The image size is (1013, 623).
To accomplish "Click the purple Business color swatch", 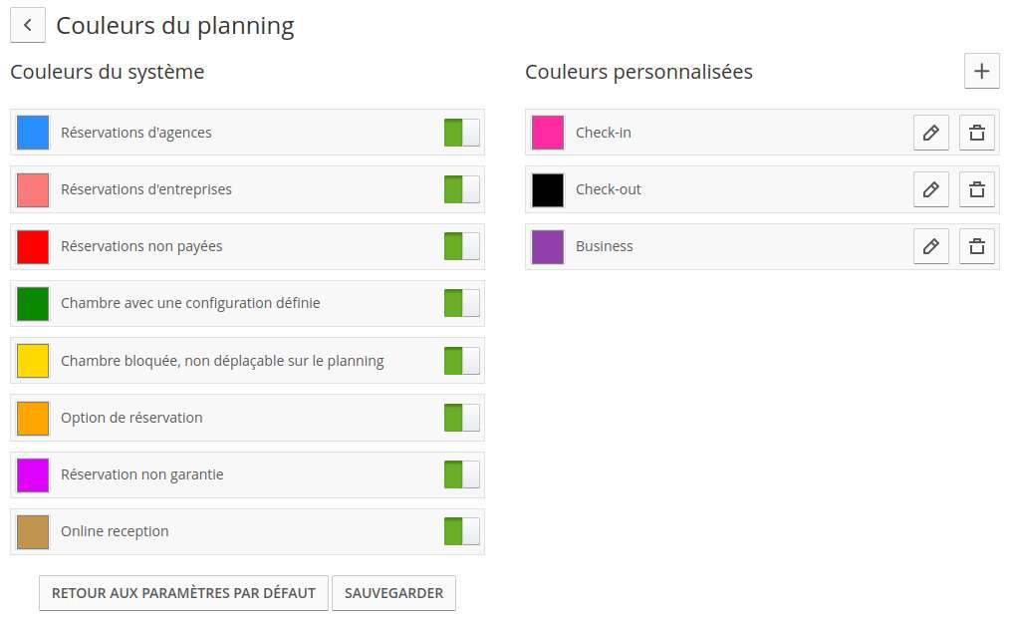I will pos(548,246).
